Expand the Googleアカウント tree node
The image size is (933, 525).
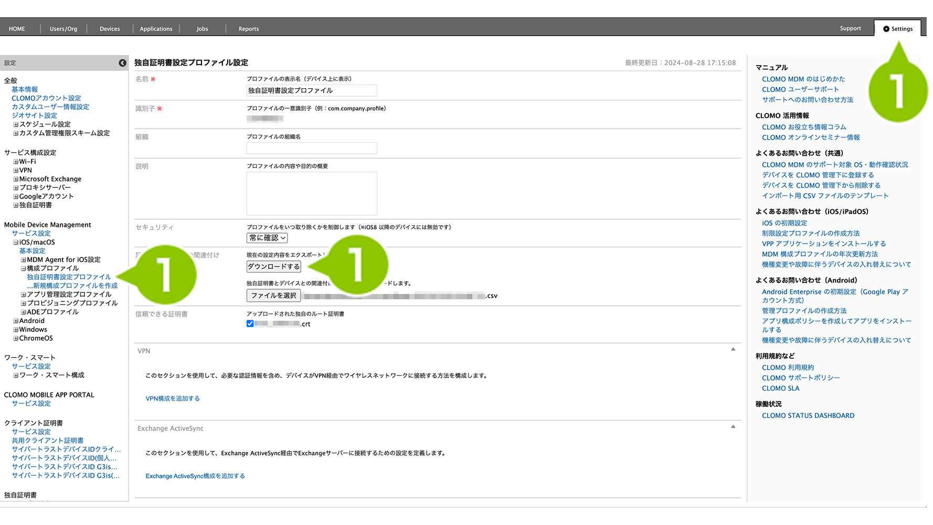coord(16,197)
